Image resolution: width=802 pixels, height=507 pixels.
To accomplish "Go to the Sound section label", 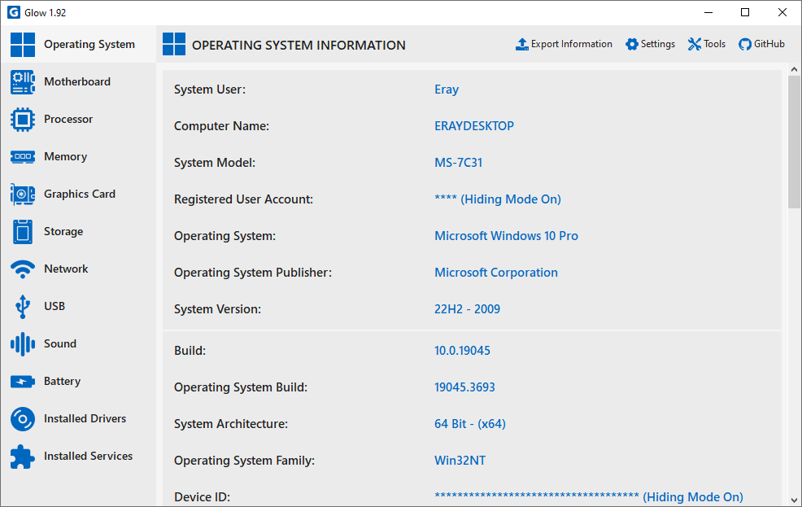I will click(x=60, y=343).
